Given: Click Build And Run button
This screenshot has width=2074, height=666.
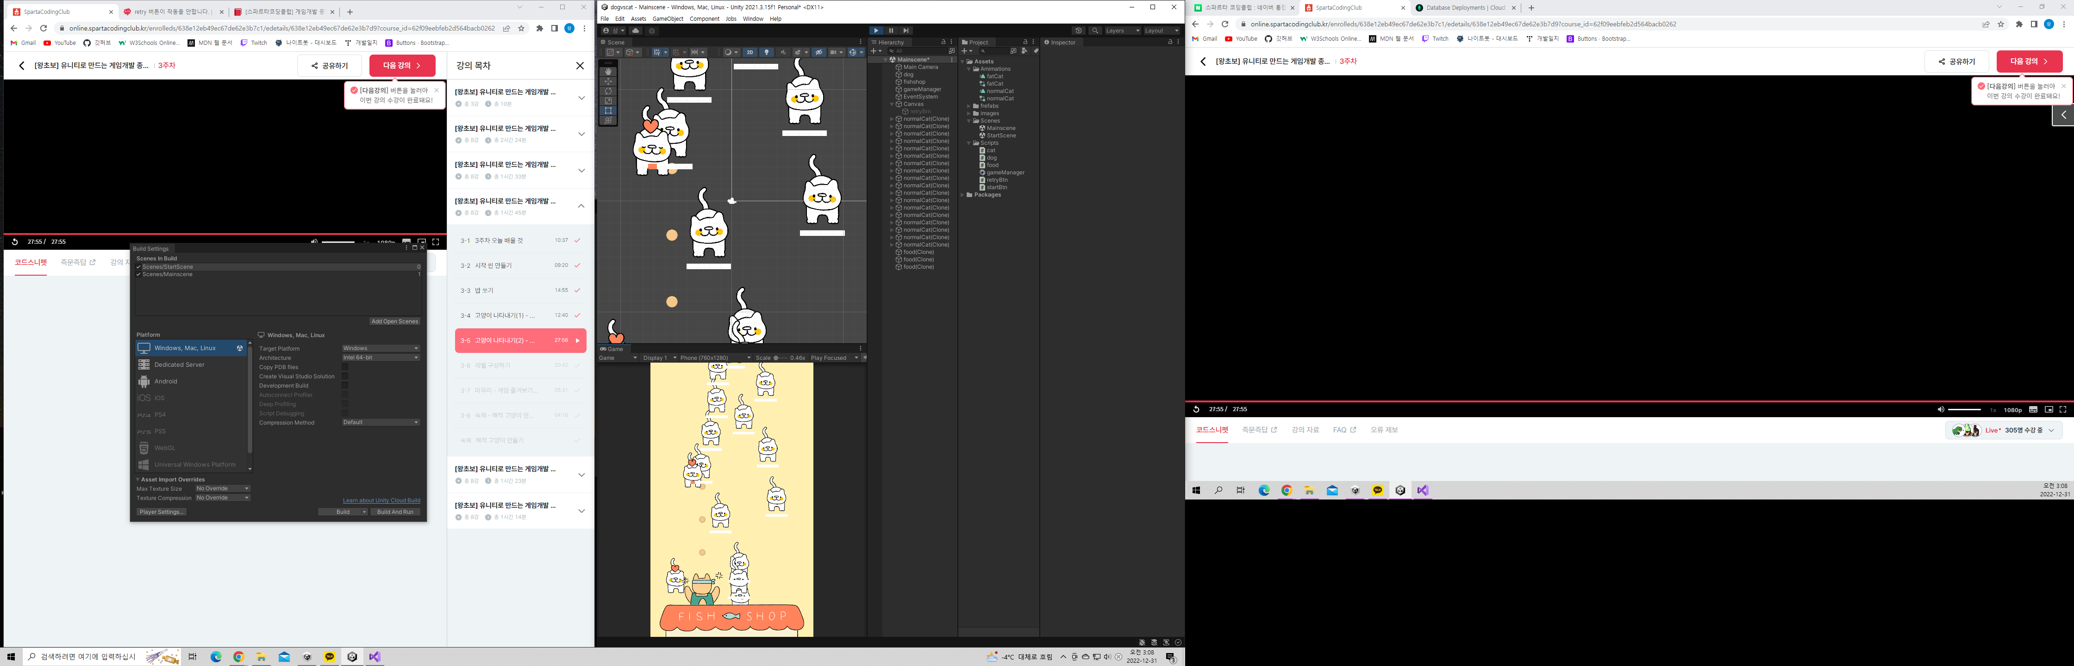Looking at the screenshot, I should coord(395,512).
